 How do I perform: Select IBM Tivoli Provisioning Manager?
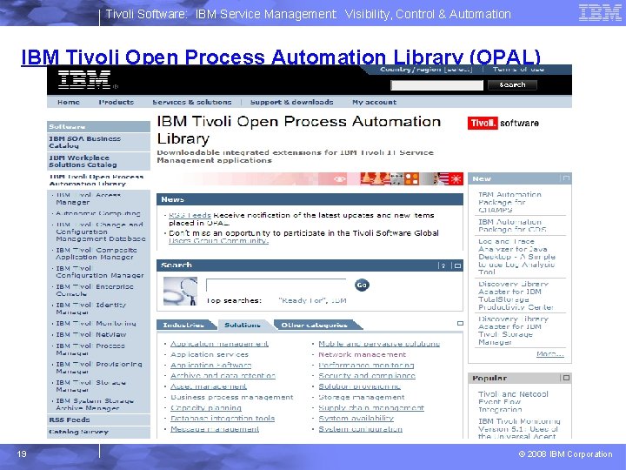98,367
